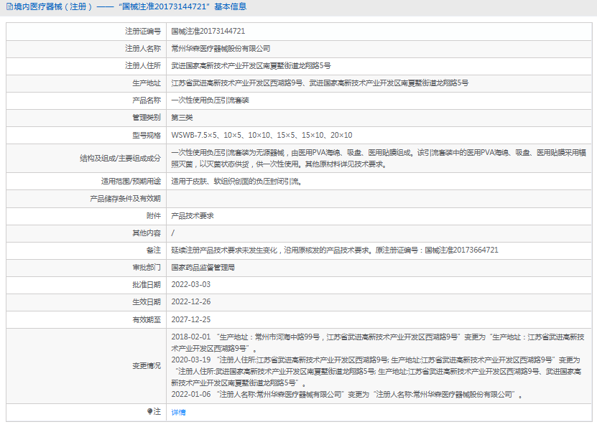Click the 产品储存条件及有效期 label
The image size is (597, 427).
(x=125, y=199)
